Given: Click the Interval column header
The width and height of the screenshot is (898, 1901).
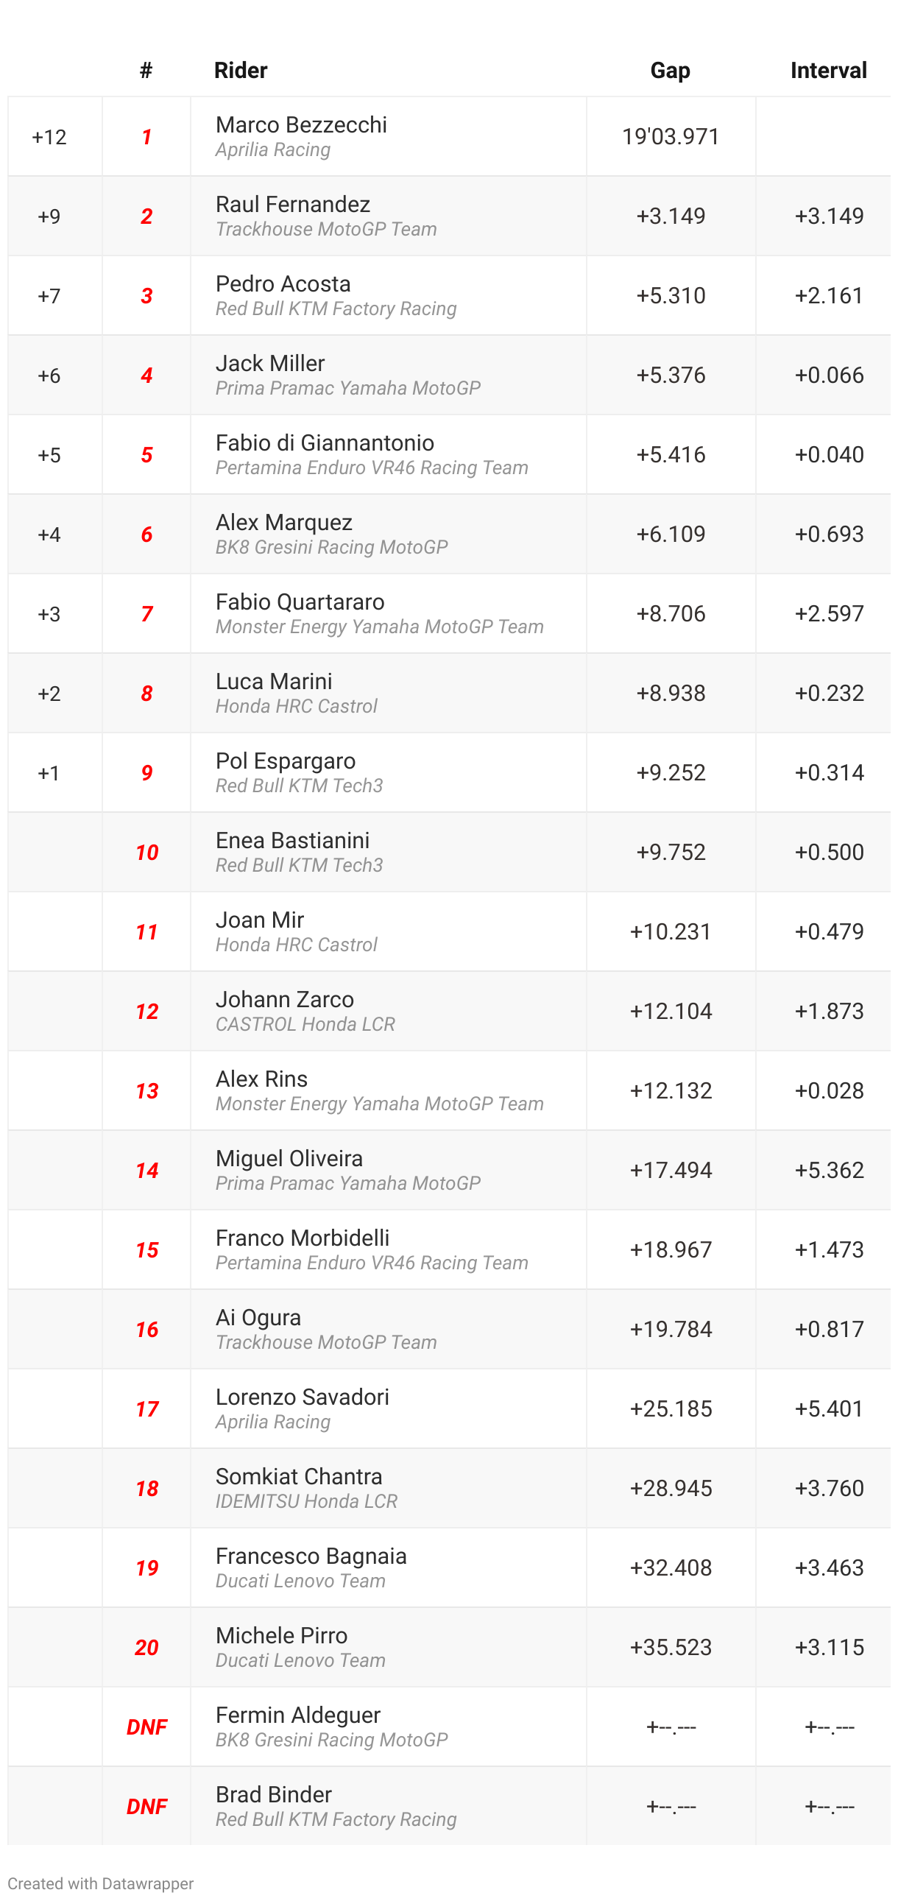Looking at the screenshot, I should [828, 70].
